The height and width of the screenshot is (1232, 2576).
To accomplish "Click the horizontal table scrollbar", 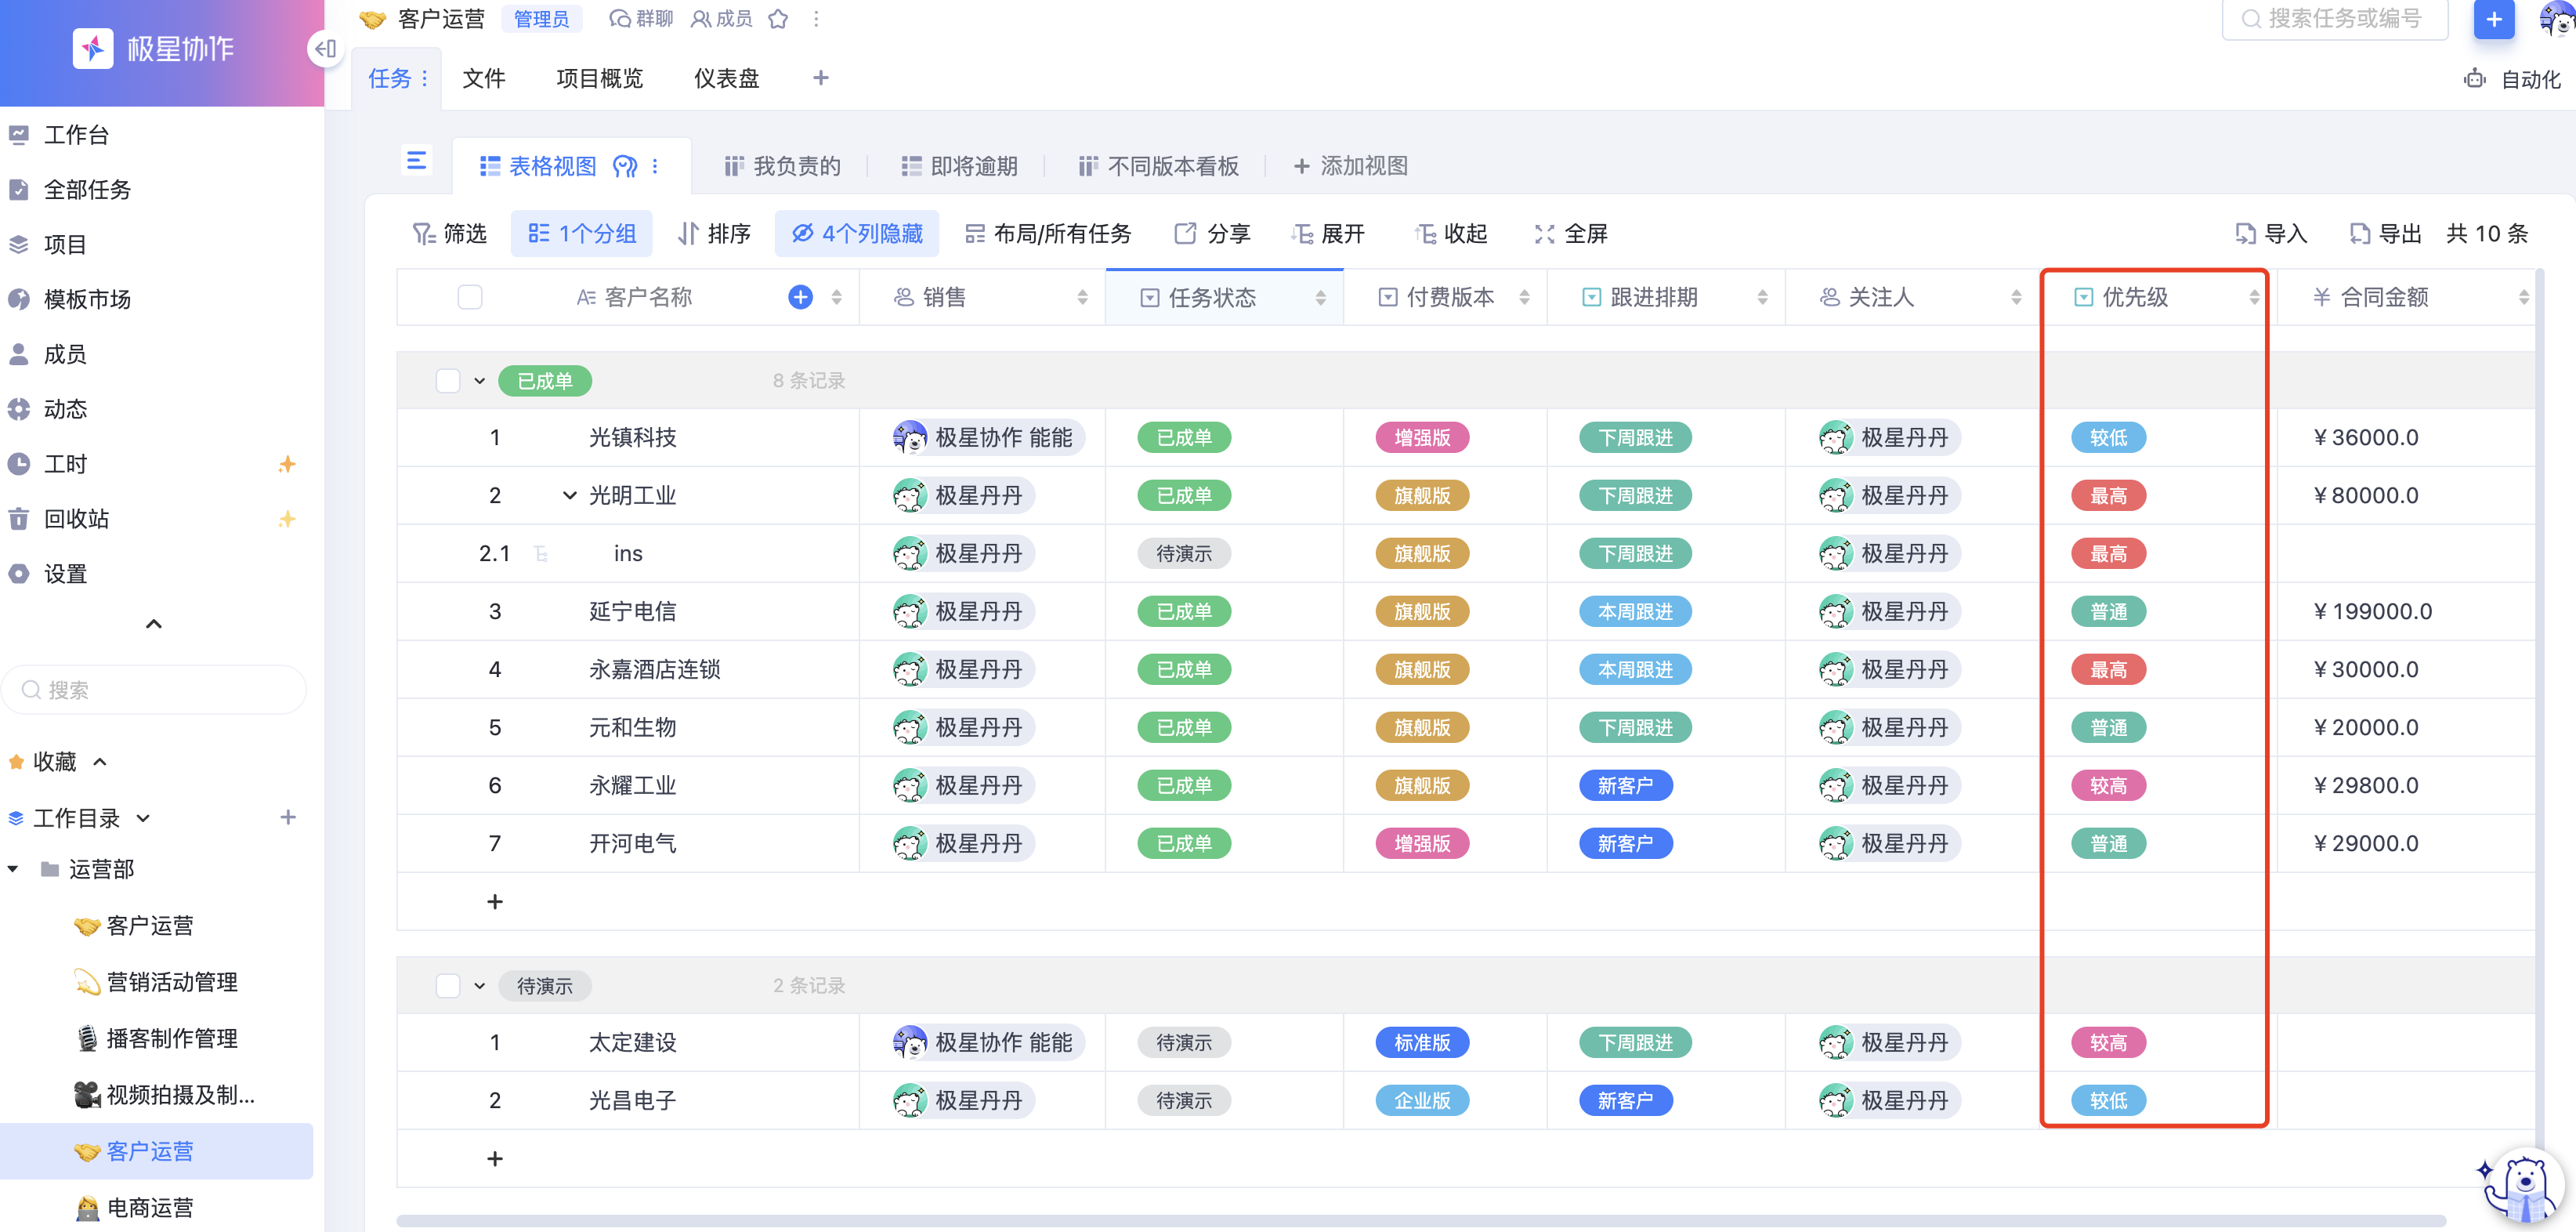I will point(1420,1221).
